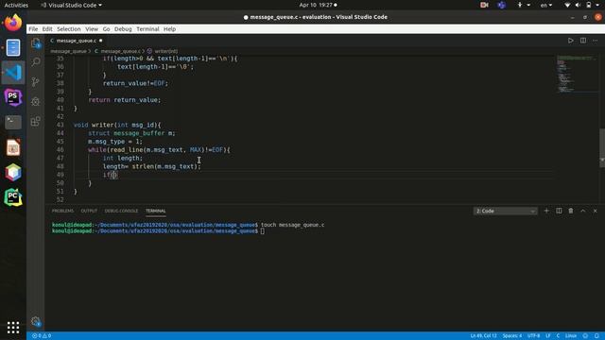
Task: Split the editor to the right
Action: (582, 41)
